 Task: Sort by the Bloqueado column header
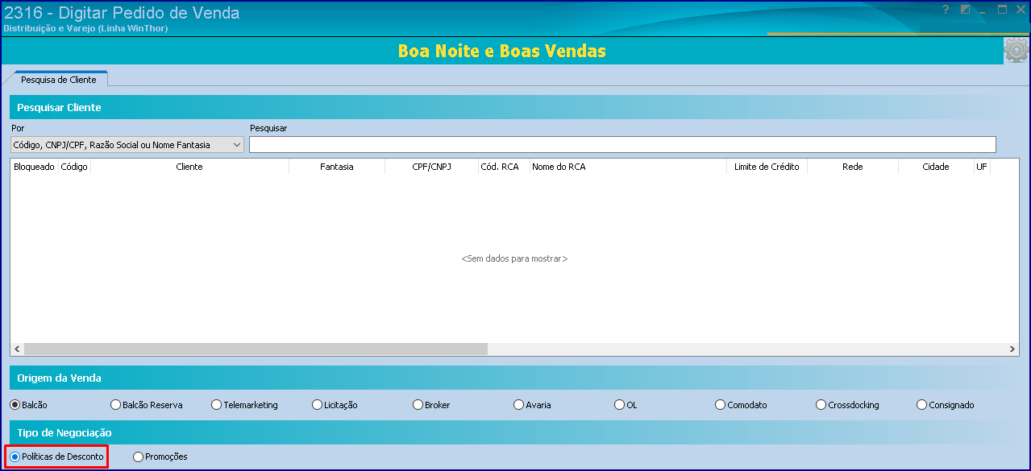[x=34, y=167]
